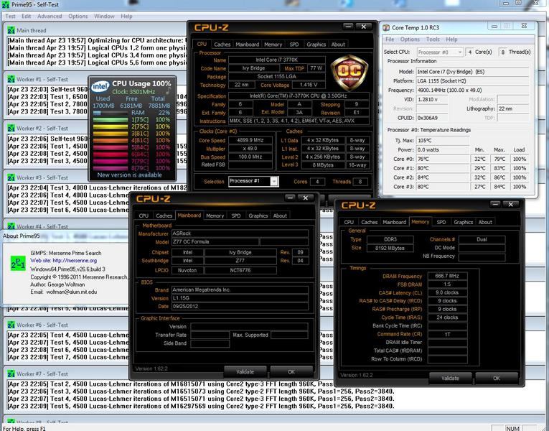Open the File menu in Core Temp

(x=390, y=40)
